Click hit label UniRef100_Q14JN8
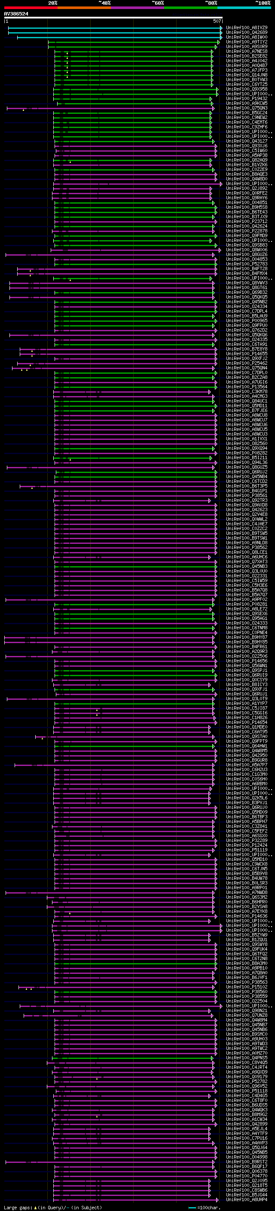275x1211 pixels. 247,75
